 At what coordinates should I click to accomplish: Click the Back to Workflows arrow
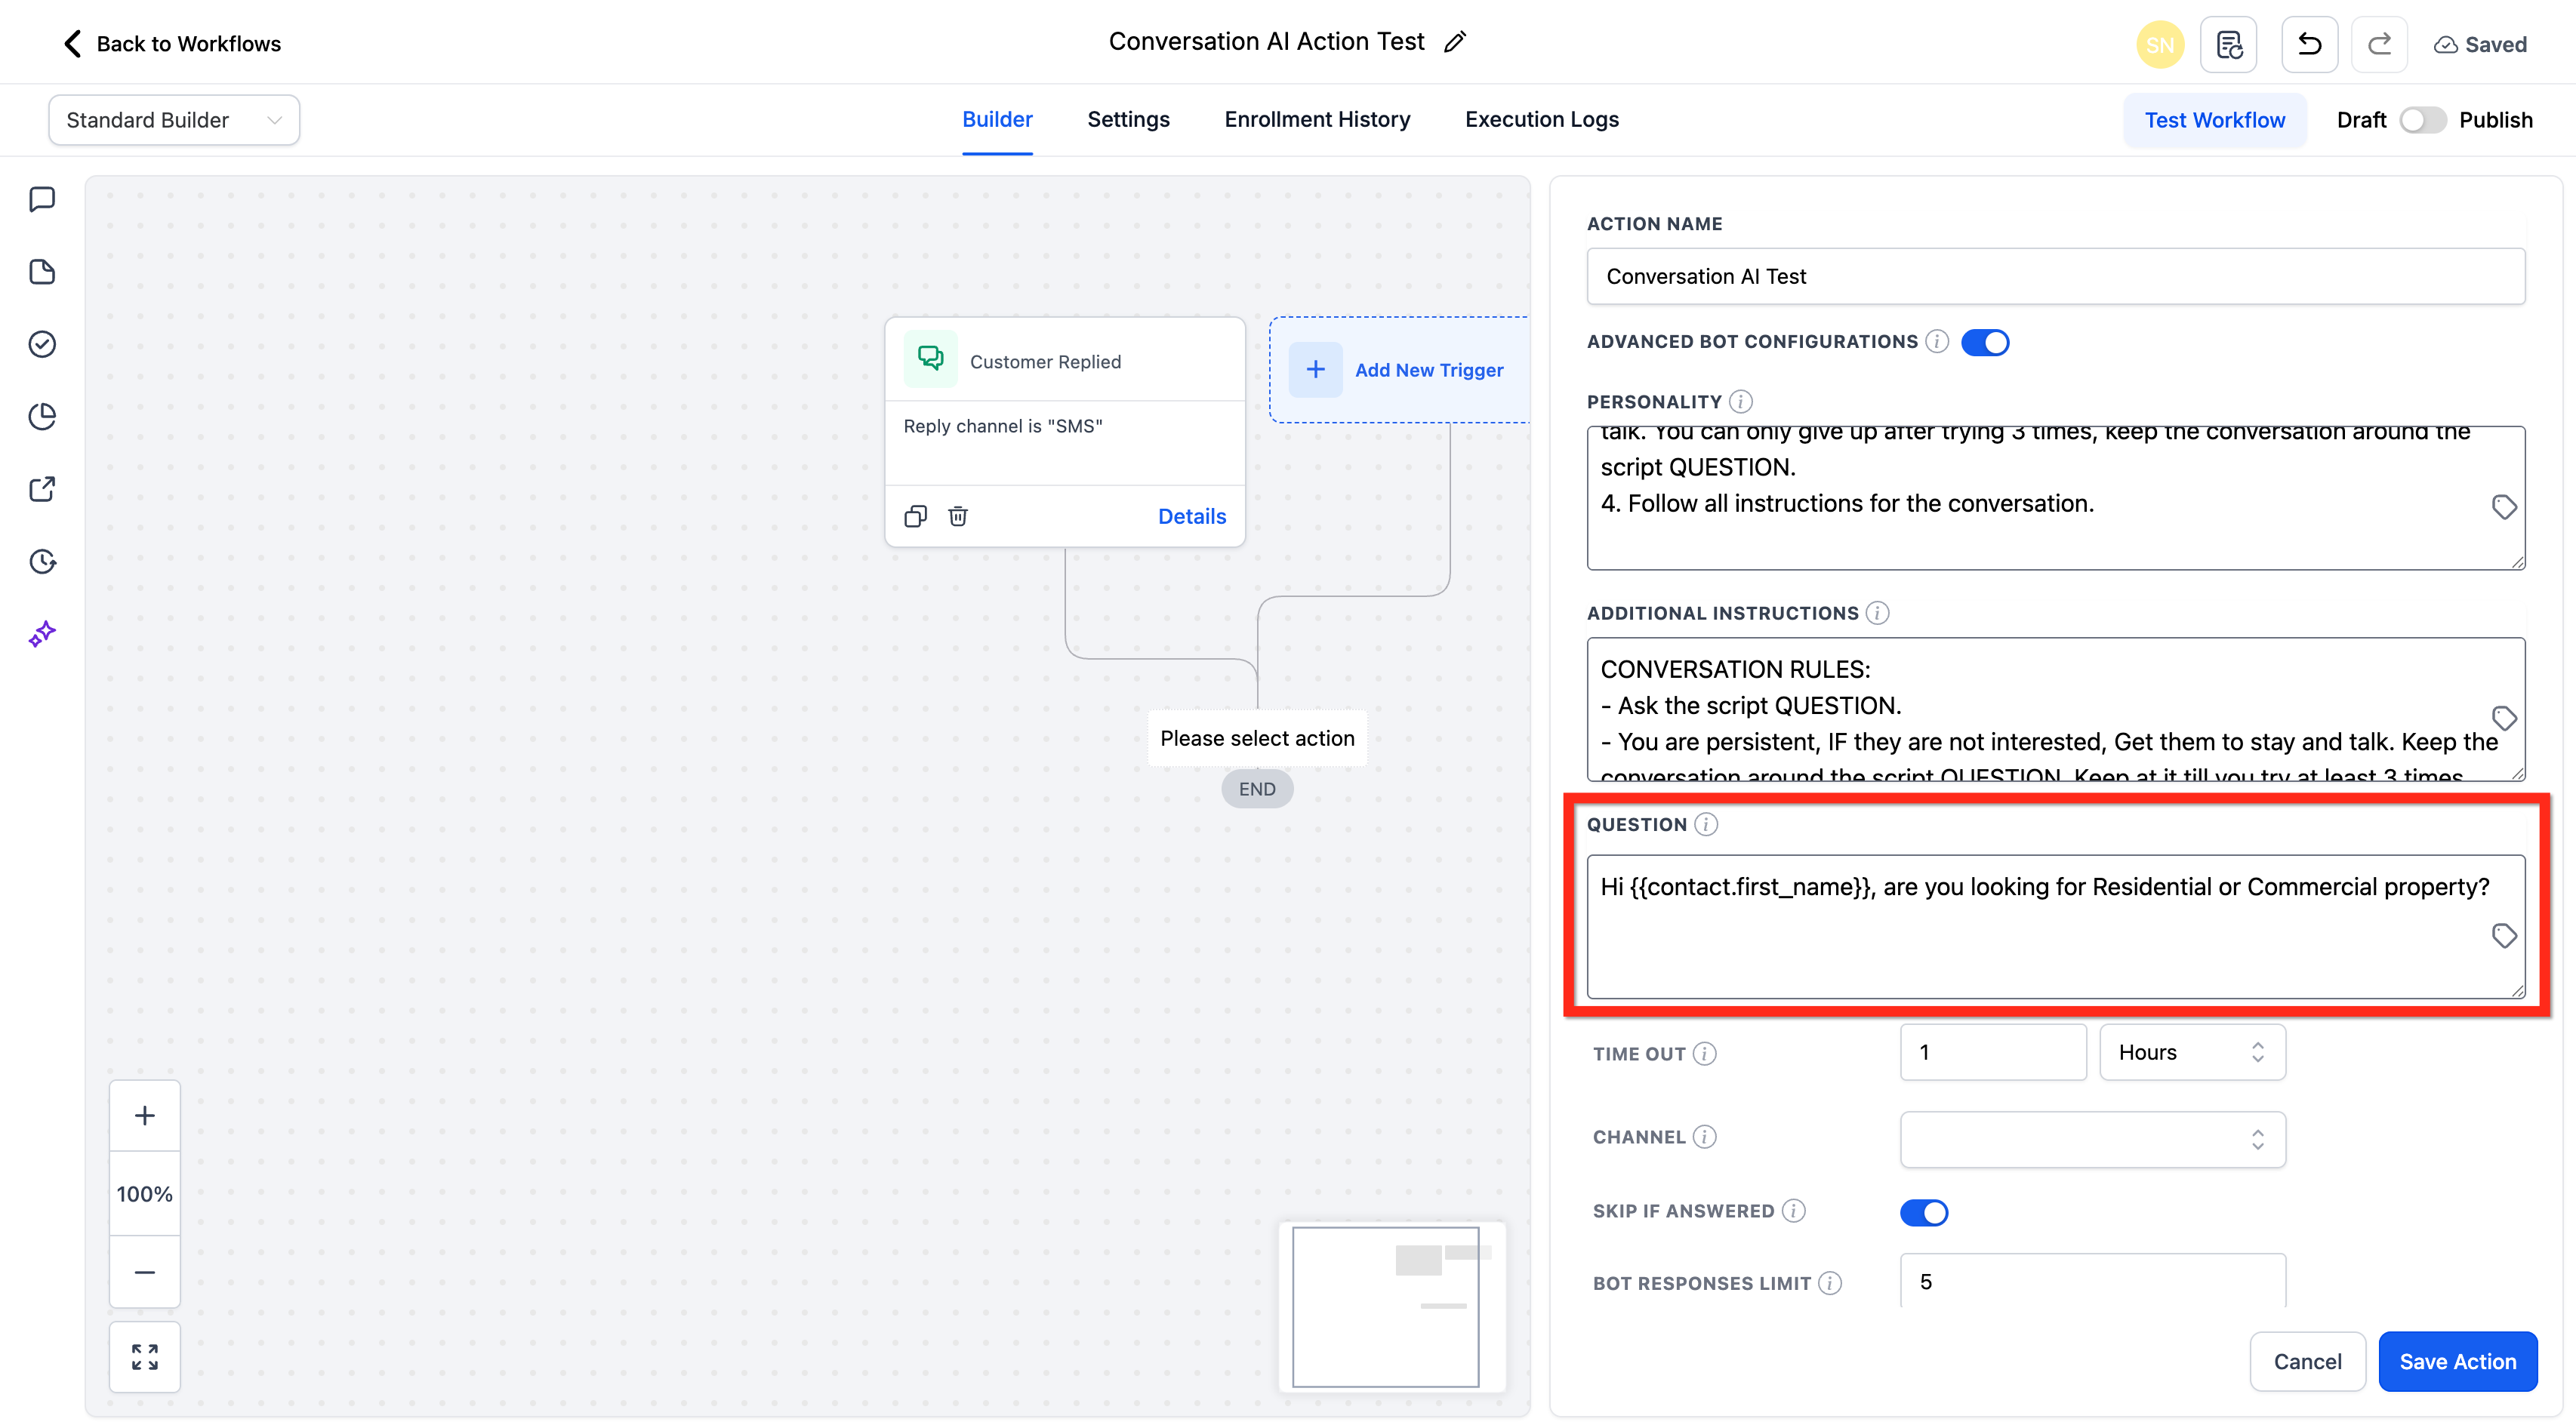click(72, 43)
